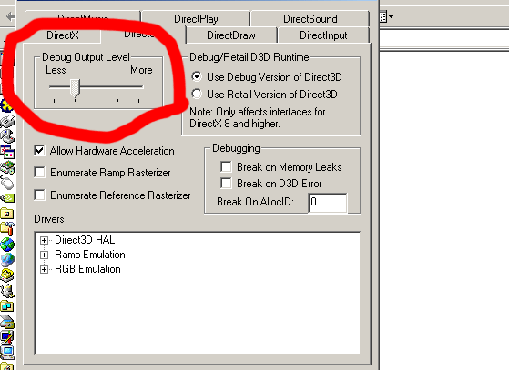Screen dimensions: 509x370
Task: Tick Break on Memory Leaks
Action: (x=226, y=167)
